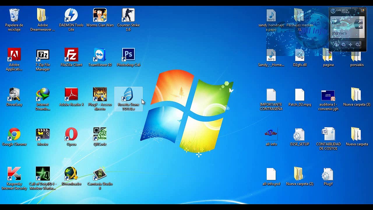
Task: Open DAEMON Tools gadget help question mark
Action: coord(355,11)
